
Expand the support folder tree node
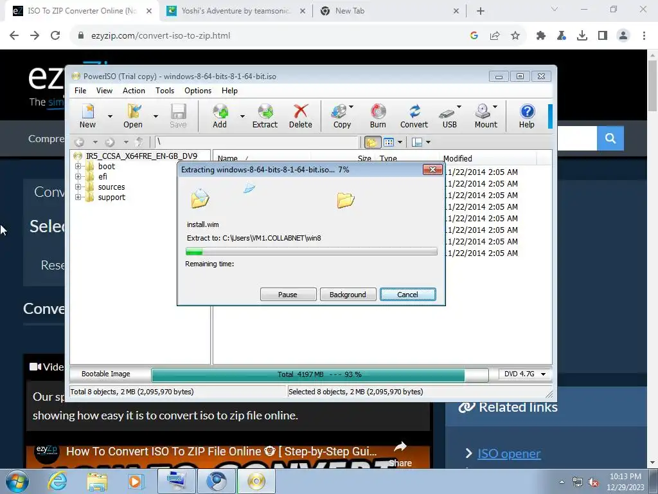78,197
